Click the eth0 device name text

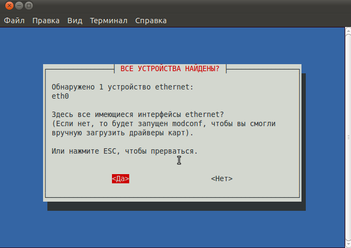point(60,96)
